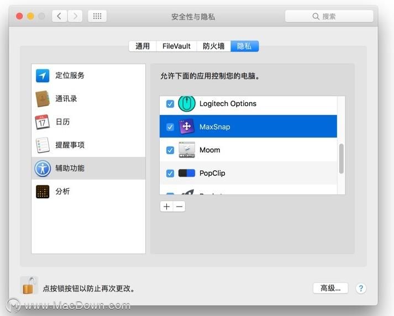Show all preferences grid button

pyautogui.click(x=97, y=17)
